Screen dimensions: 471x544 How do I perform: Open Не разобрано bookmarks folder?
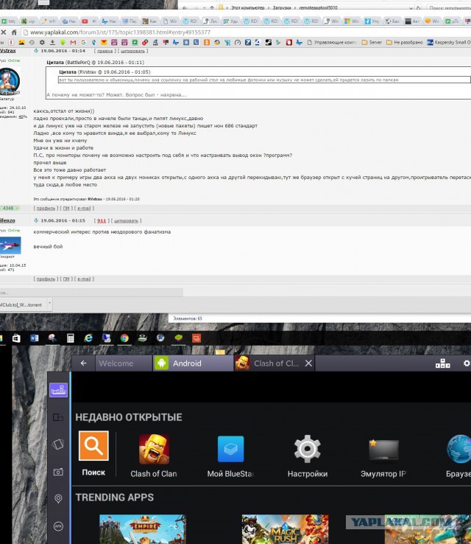405,42
